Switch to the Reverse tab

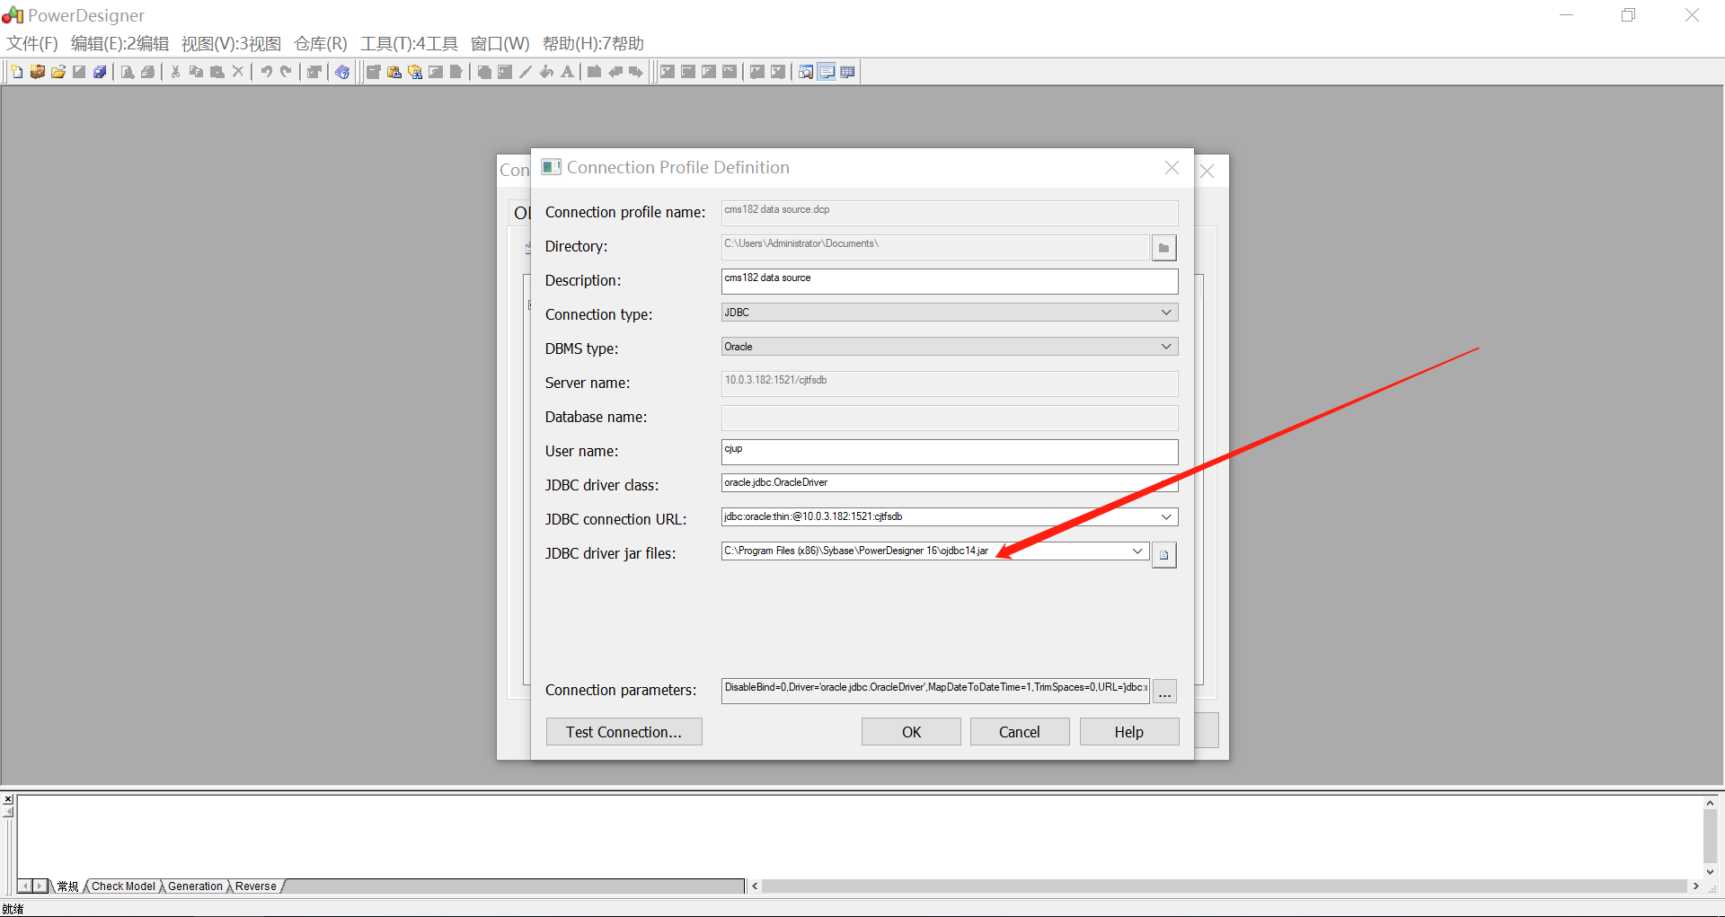click(x=254, y=886)
